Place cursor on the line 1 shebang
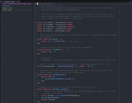This screenshot has width=132, height=103. click(46, 4)
